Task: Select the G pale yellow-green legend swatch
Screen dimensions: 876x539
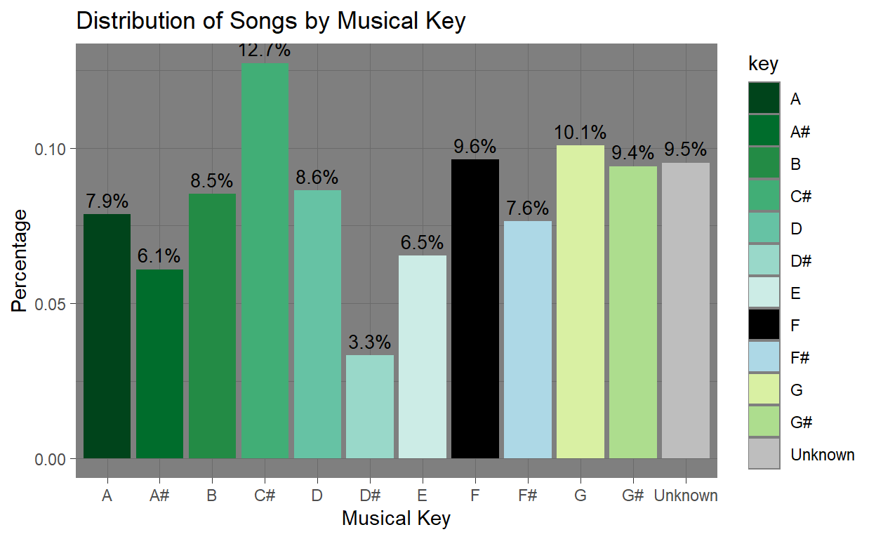Action: pos(764,390)
